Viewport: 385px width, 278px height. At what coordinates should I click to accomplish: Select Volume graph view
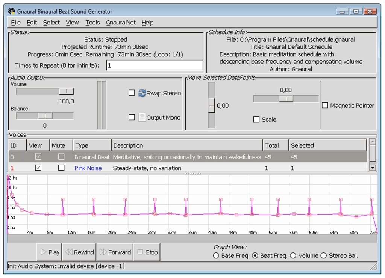(293, 256)
